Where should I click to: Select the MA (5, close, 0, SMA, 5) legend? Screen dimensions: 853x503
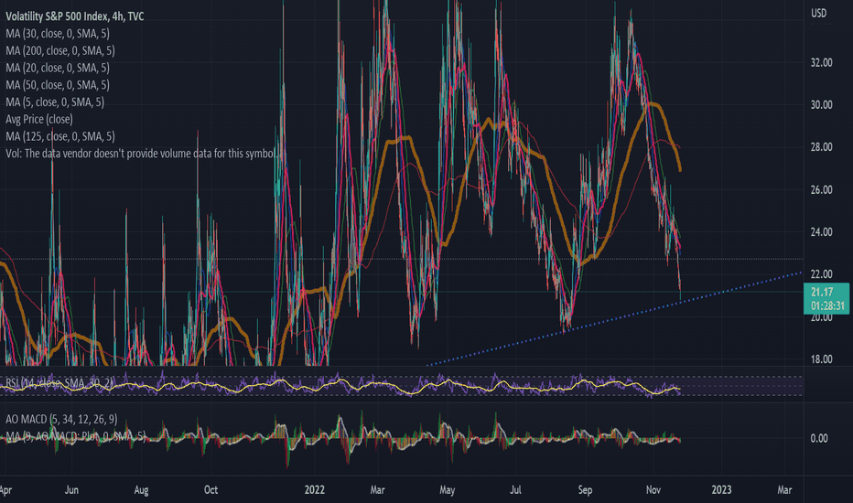pyautogui.click(x=55, y=102)
